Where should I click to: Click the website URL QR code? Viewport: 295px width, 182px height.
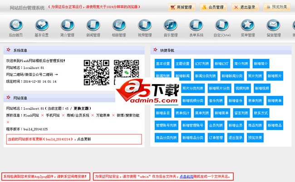tap(97, 72)
